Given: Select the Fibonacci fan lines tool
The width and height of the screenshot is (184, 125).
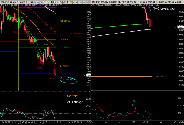Looking at the screenshot, I should tap(64, 2).
